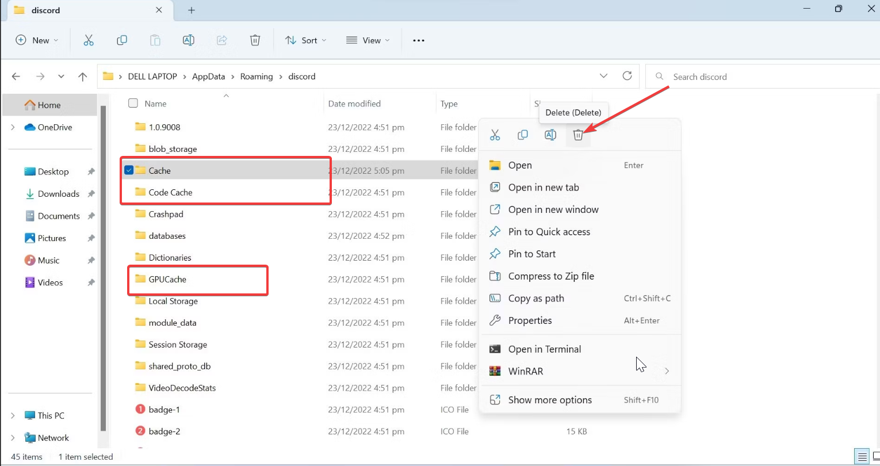The image size is (880, 466).
Task: Tick the select-all checkbox beside Name
Action: click(133, 104)
